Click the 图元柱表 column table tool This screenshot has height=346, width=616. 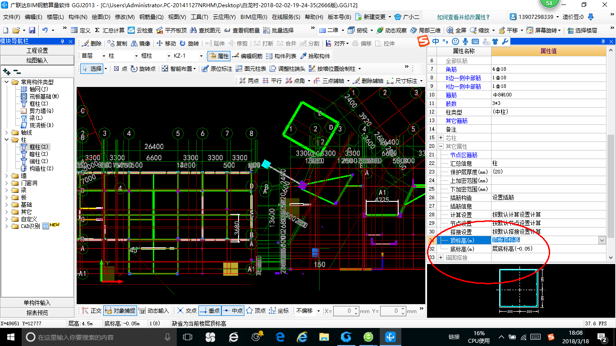pyautogui.click(x=250, y=69)
